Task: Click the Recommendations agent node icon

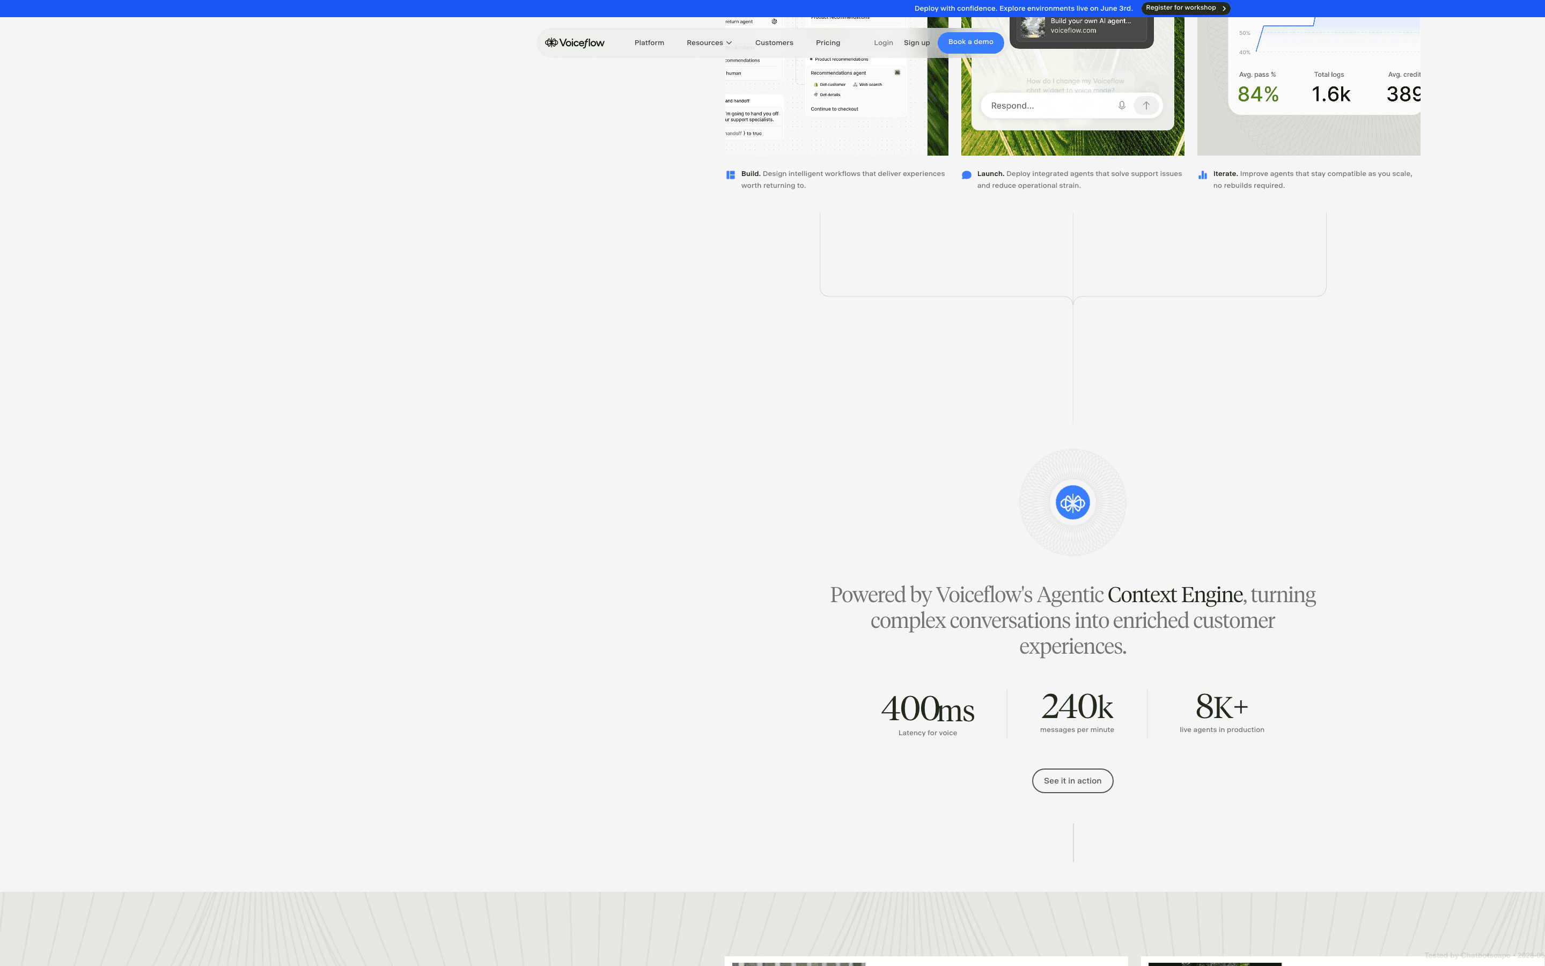Action: [897, 73]
